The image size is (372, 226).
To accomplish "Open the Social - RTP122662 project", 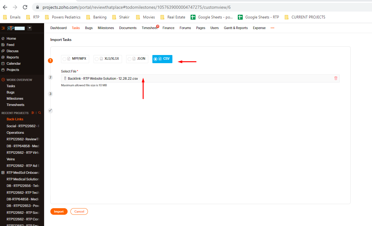I will [23, 126].
